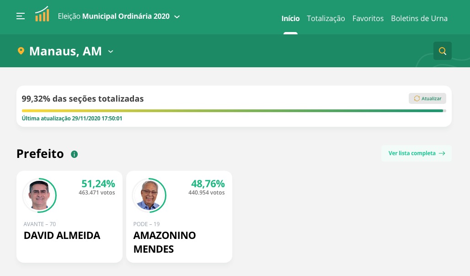Switch to the Início tab
The width and height of the screenshot is (470, 276).
tap(290, 19)
